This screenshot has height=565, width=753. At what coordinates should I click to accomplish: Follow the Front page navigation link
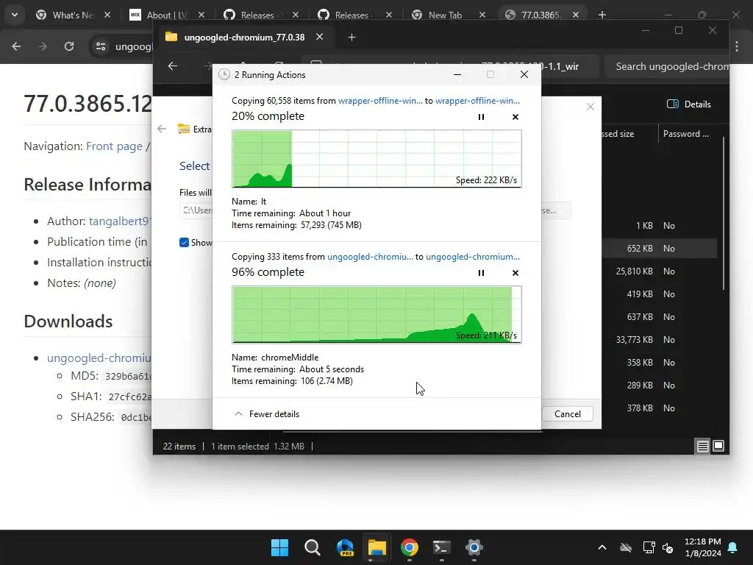[114, 146]
